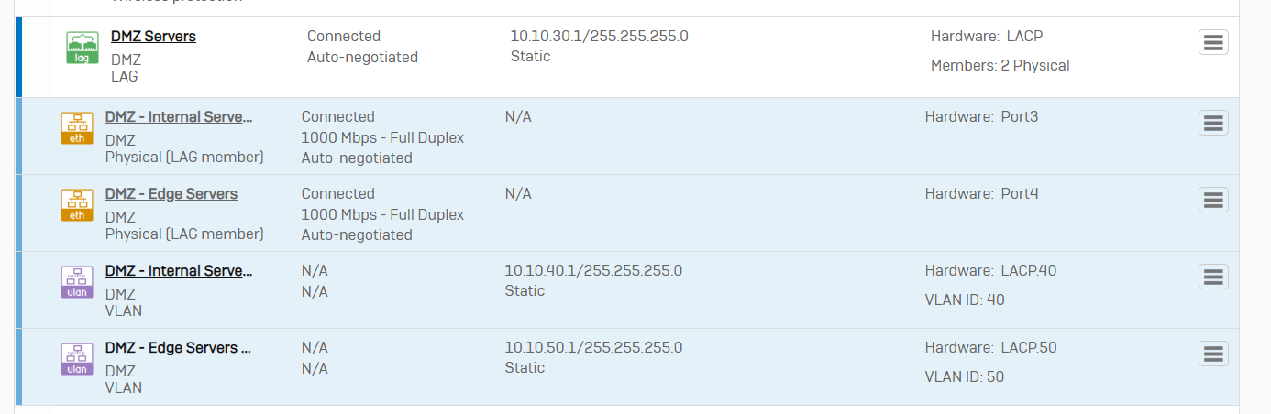Click the purple vlan icon for VLAN 40
The height and width of the screenshot is (414, 1271).
click(x=77, y=282)
